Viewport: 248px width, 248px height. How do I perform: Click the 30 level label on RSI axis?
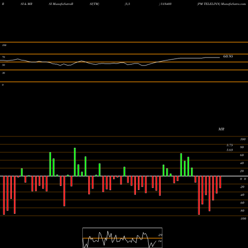point(3,73)
